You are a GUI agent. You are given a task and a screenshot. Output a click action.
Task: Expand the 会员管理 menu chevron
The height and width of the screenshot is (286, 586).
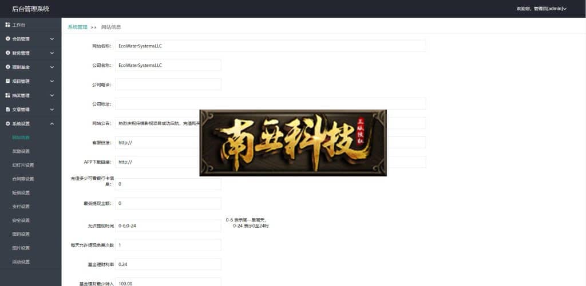click(x=52, y=39)
